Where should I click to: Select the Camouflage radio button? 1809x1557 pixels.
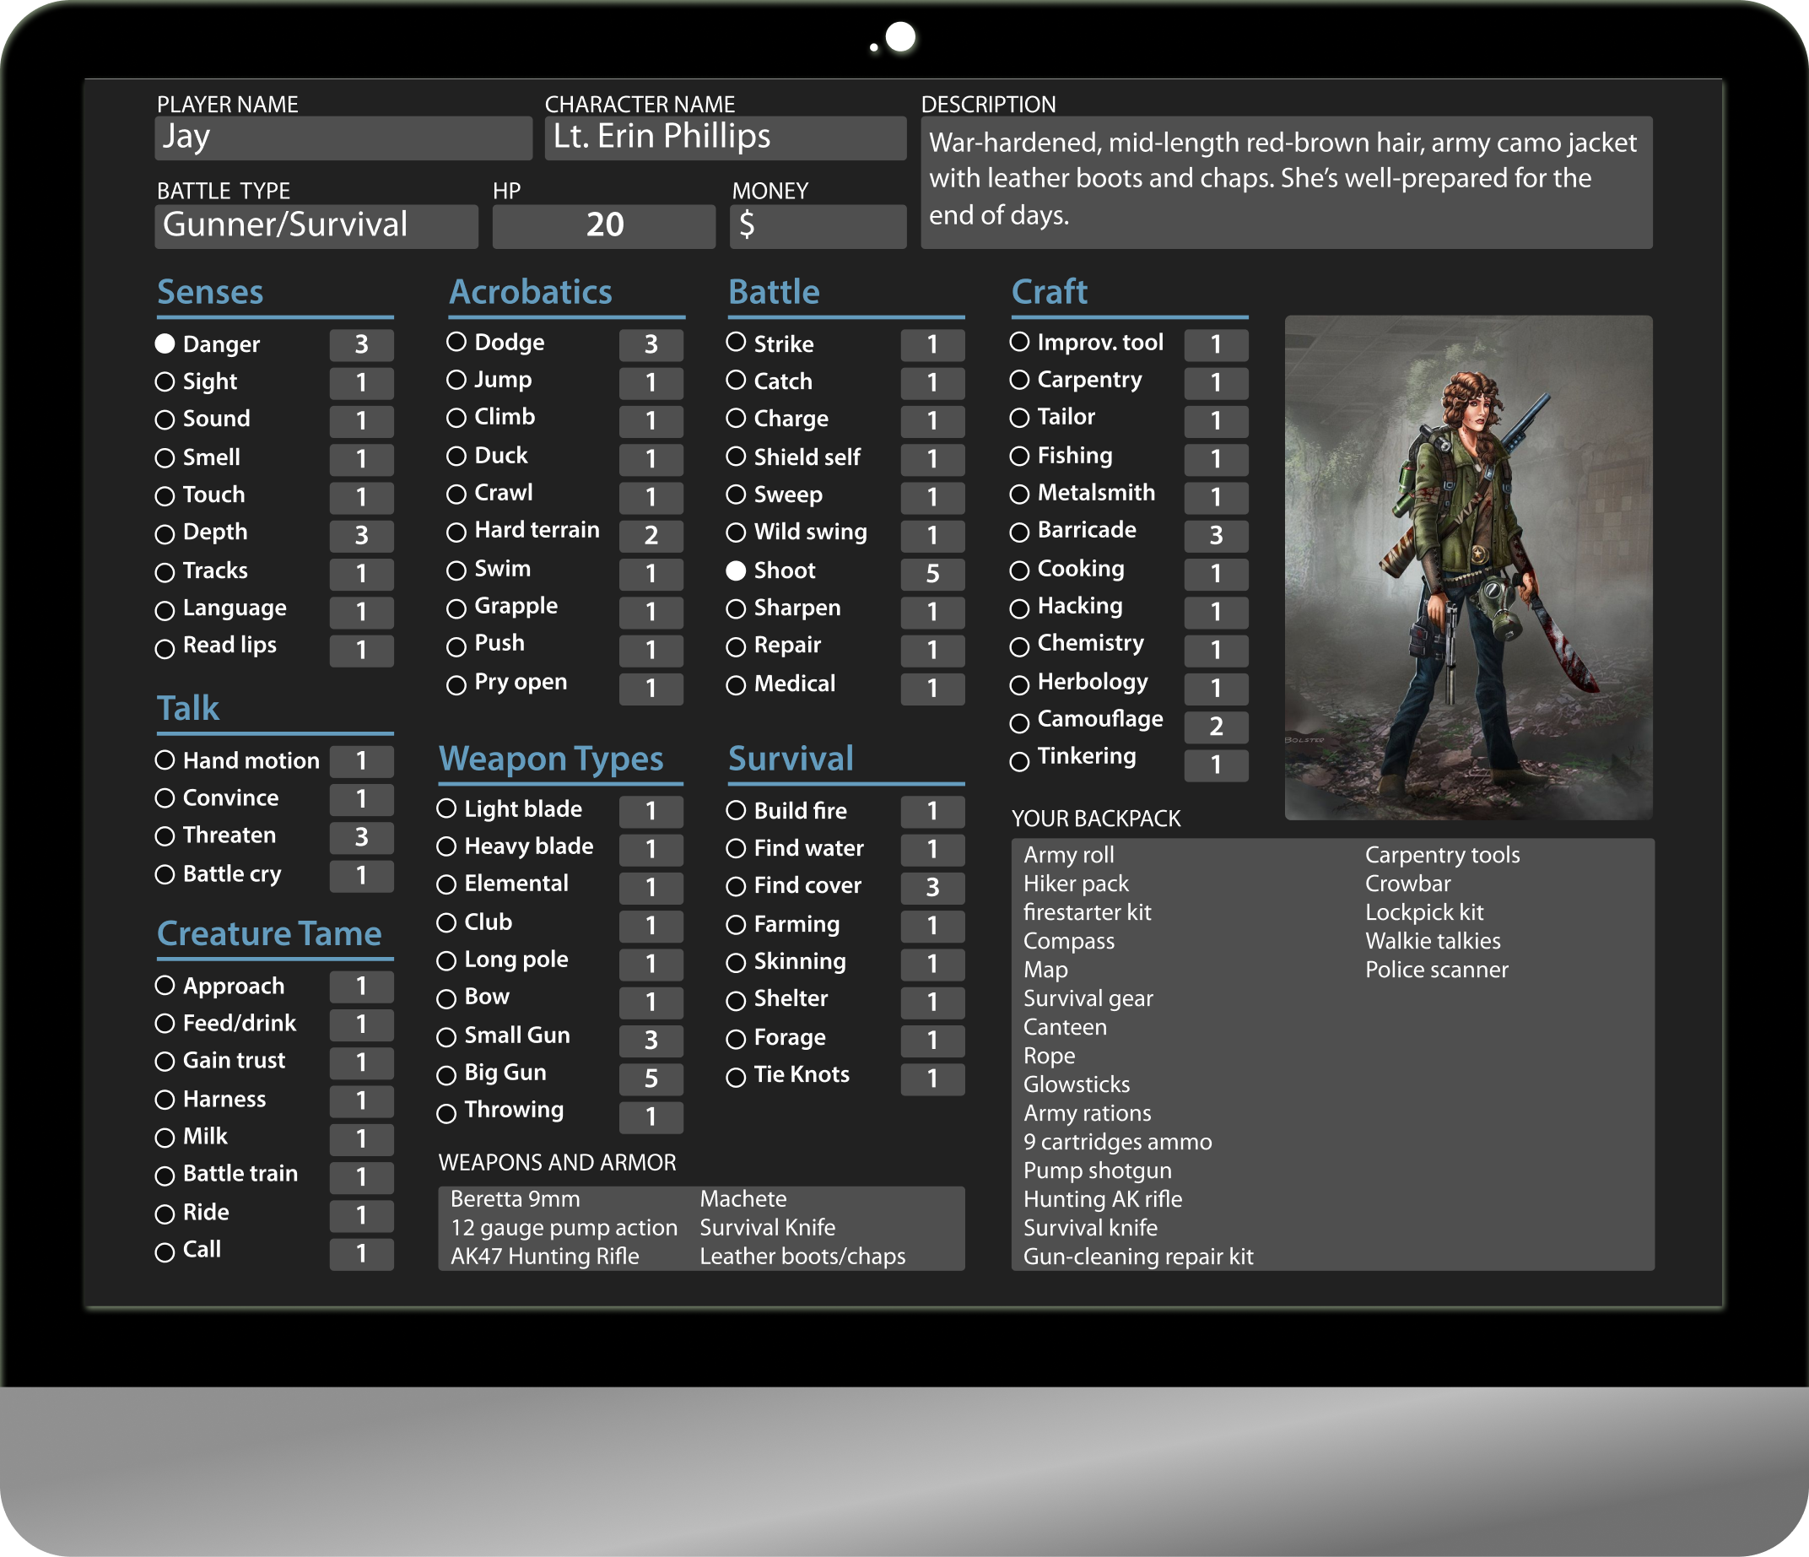point(1019,723)
